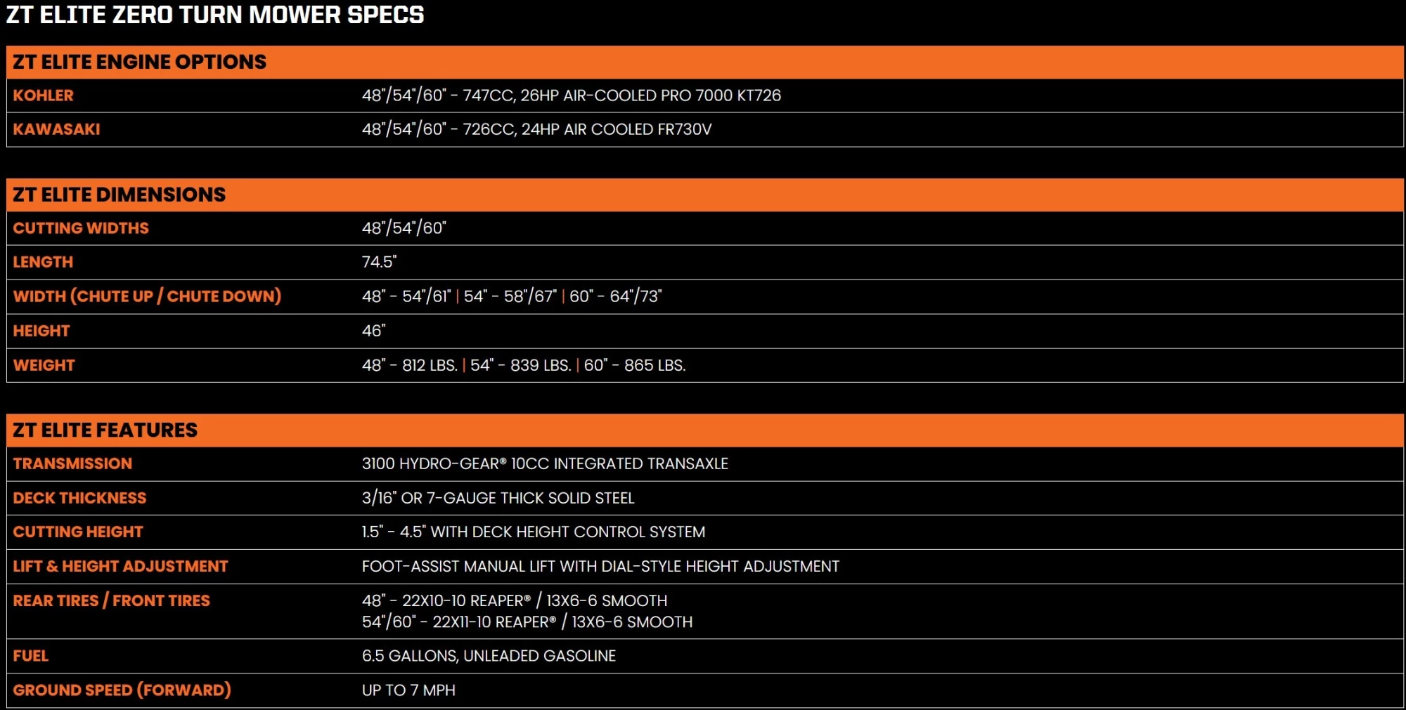This screenshot has height=710, width=1406.
Task: Click the 6.5 Gallons unleaded gasoline value
Action: pyautogui.click(x=489, y=656)
